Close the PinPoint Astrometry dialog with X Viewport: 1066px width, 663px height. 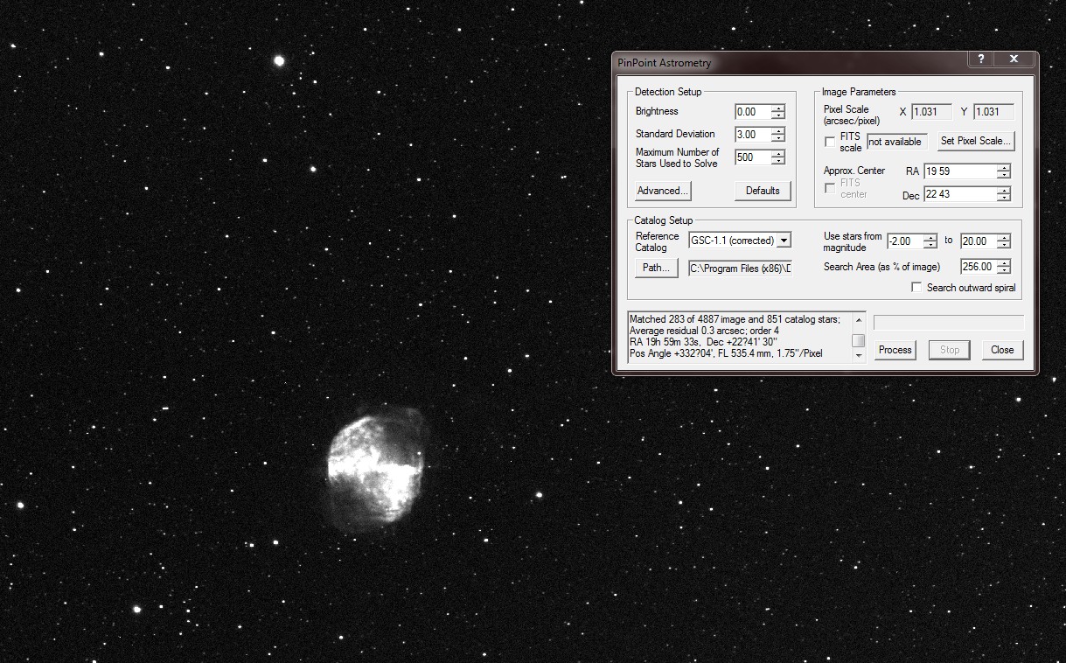[1014, 59]
